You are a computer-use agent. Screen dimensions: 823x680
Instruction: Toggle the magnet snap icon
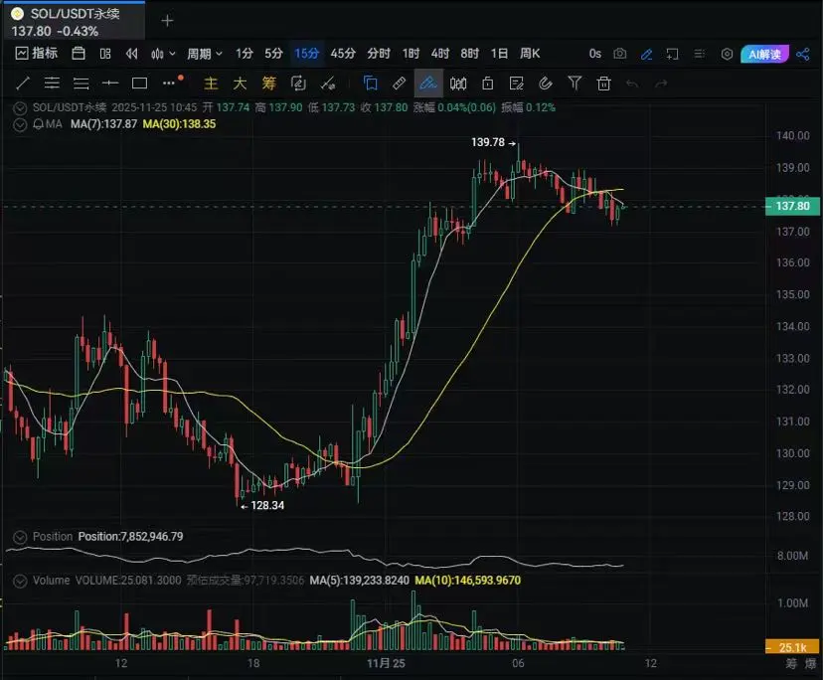click(x=546, y=83)
